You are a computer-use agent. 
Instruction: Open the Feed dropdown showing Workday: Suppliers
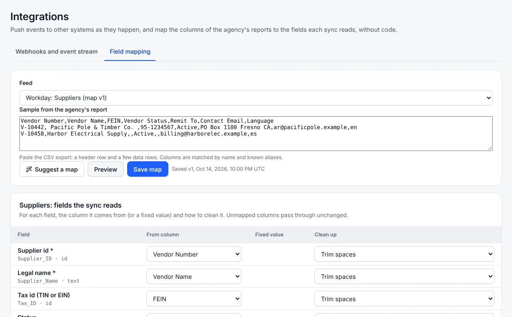(256, 98)
